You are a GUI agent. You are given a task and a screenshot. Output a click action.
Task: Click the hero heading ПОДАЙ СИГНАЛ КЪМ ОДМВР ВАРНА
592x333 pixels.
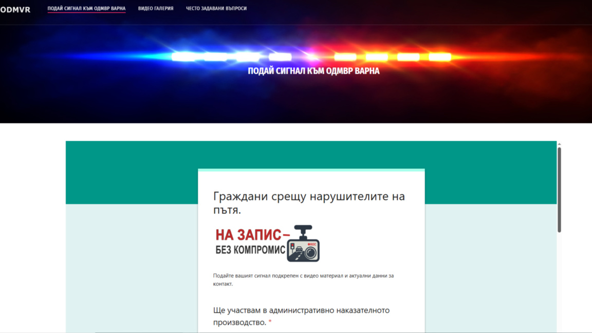pos(313,71)
